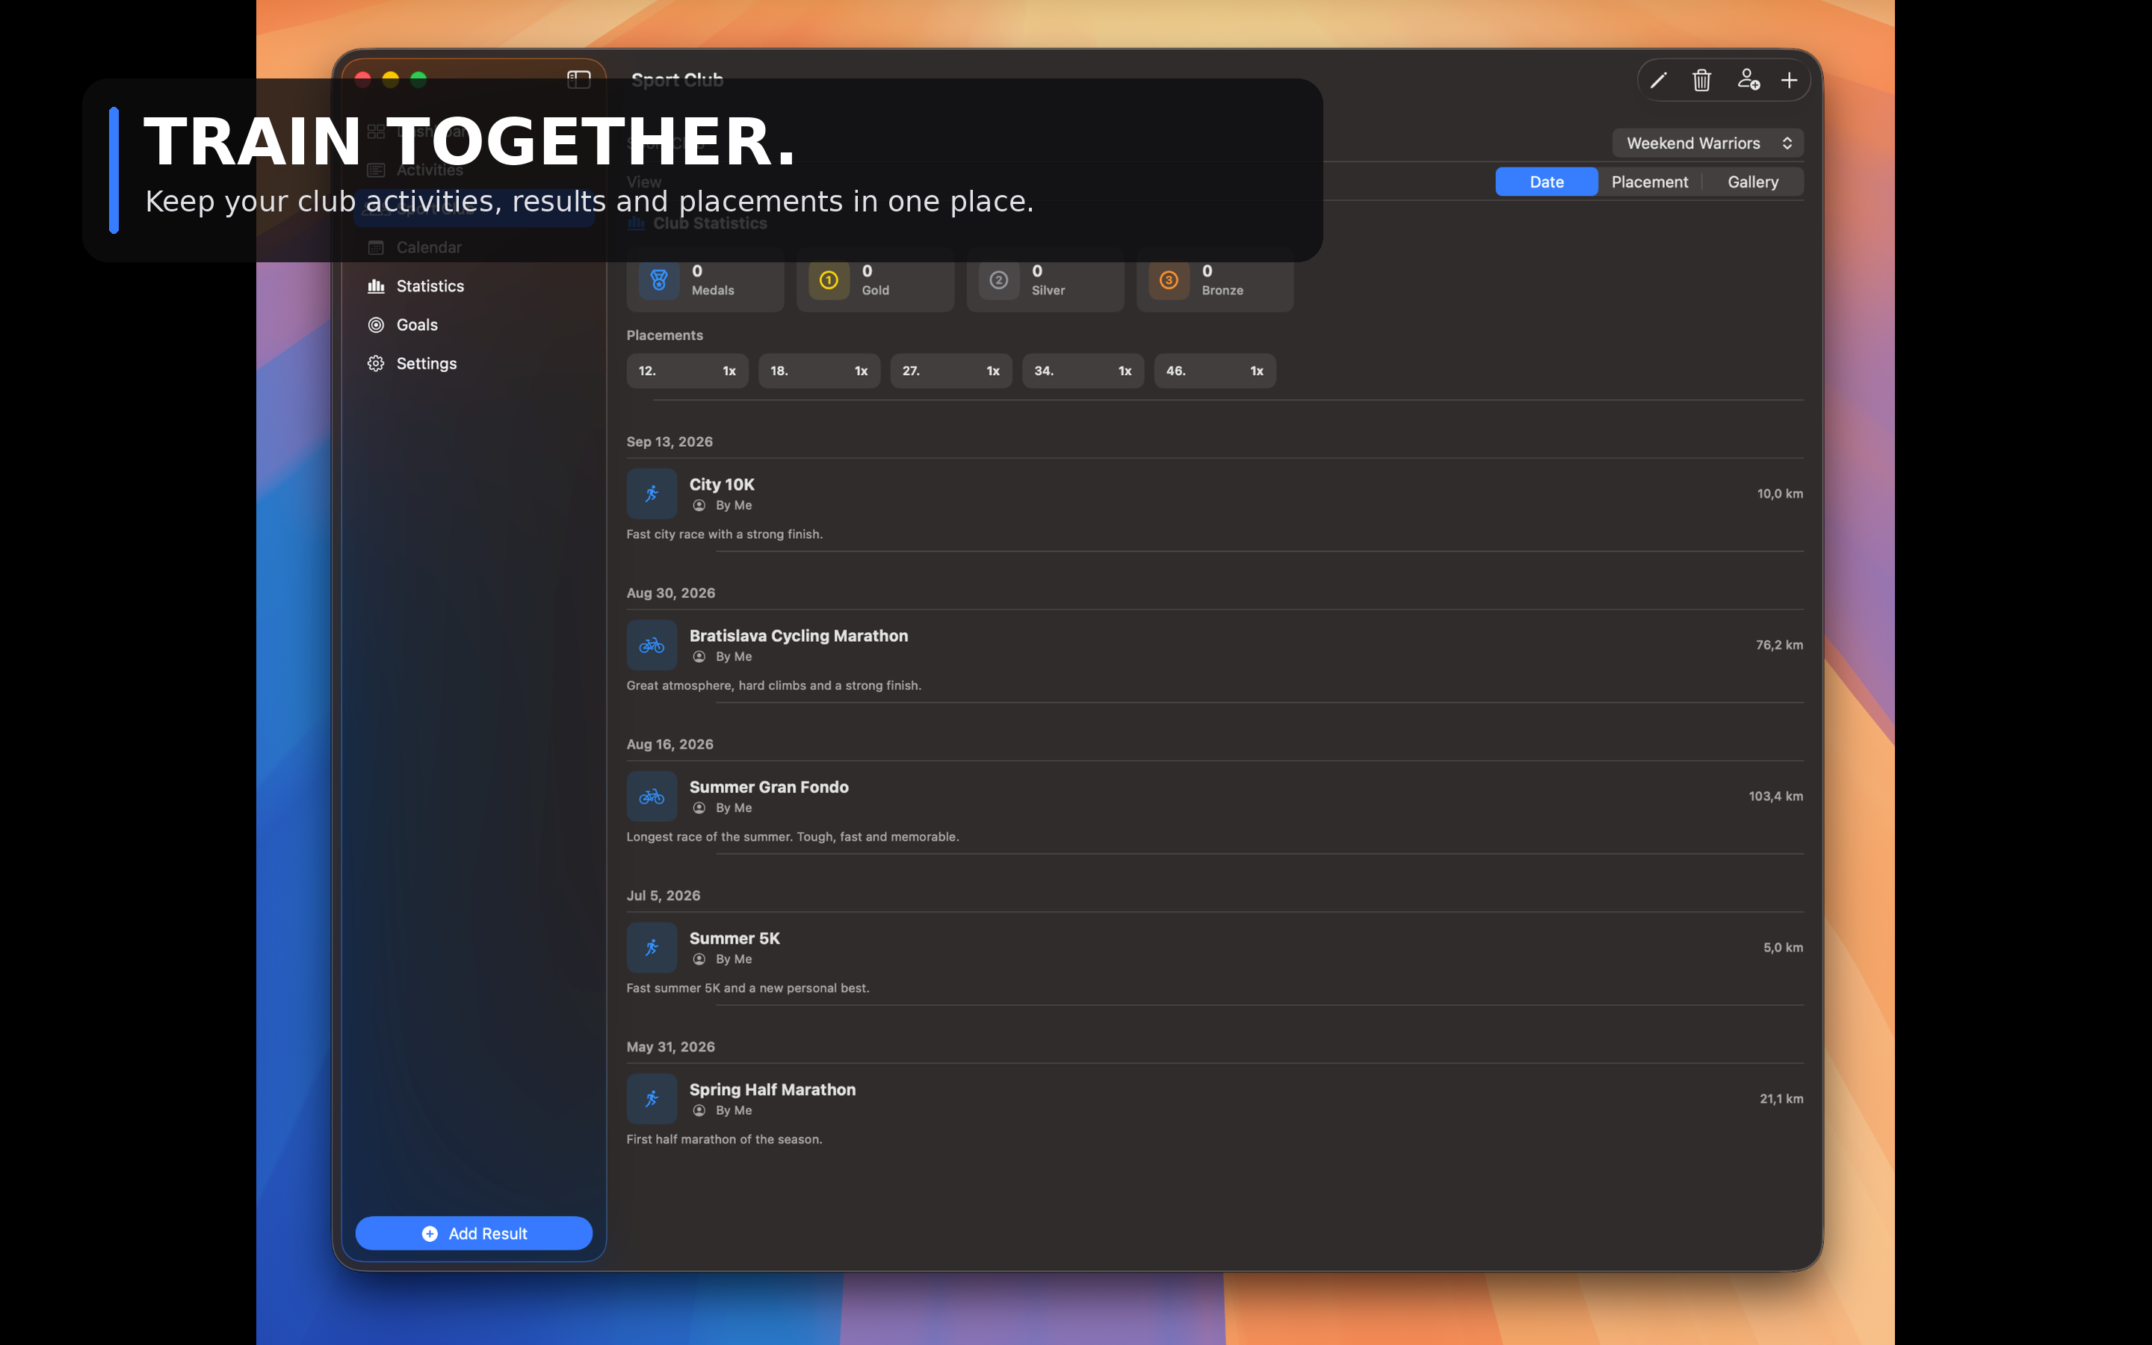Click the 21,1 km distance value
The image size is (2152, 1345).
click(x=1781, y=1098)
